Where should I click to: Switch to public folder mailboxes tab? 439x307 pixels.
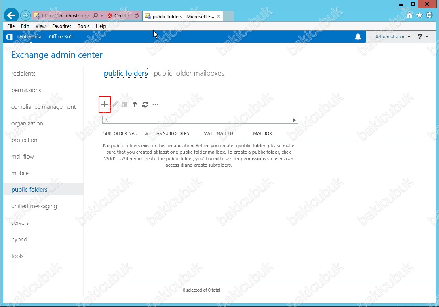point(189,73)
